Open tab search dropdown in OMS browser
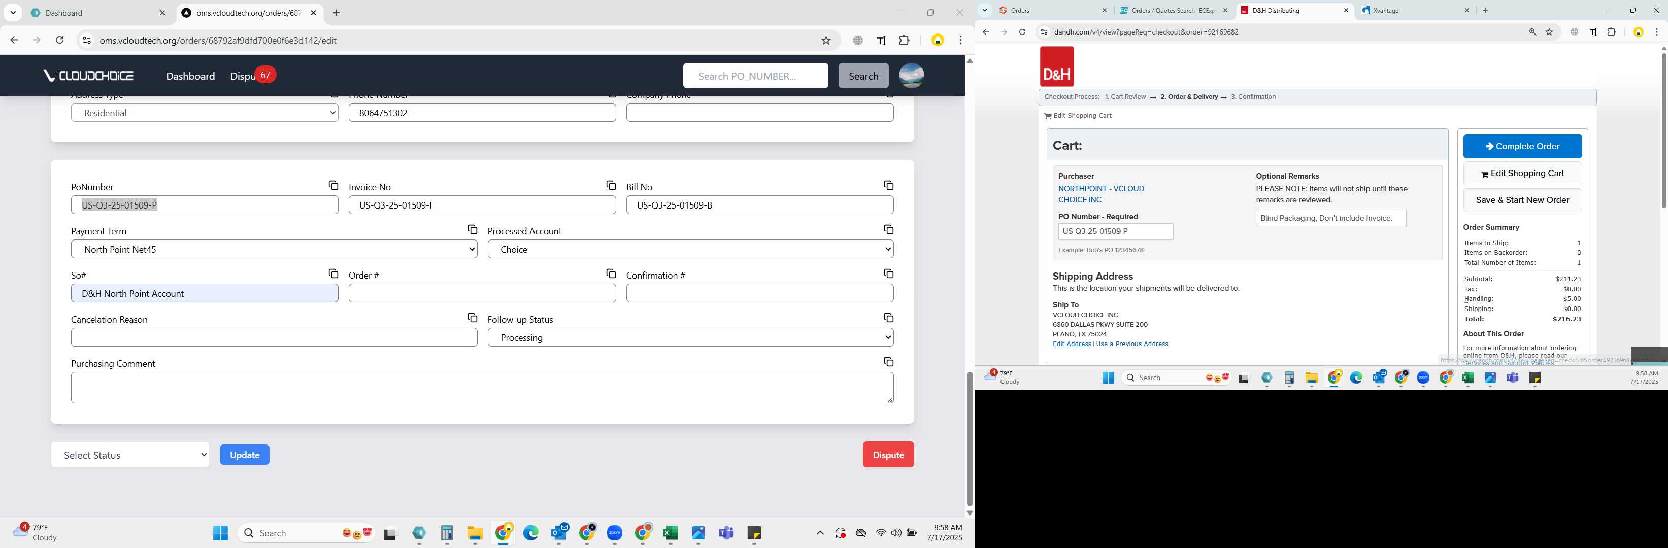1668x548 pixels. click(x=13, y=13)
